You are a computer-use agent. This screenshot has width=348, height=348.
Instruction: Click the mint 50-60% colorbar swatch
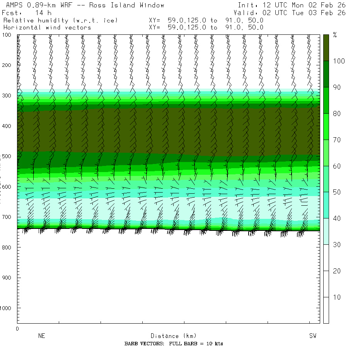tap(326, 179)
